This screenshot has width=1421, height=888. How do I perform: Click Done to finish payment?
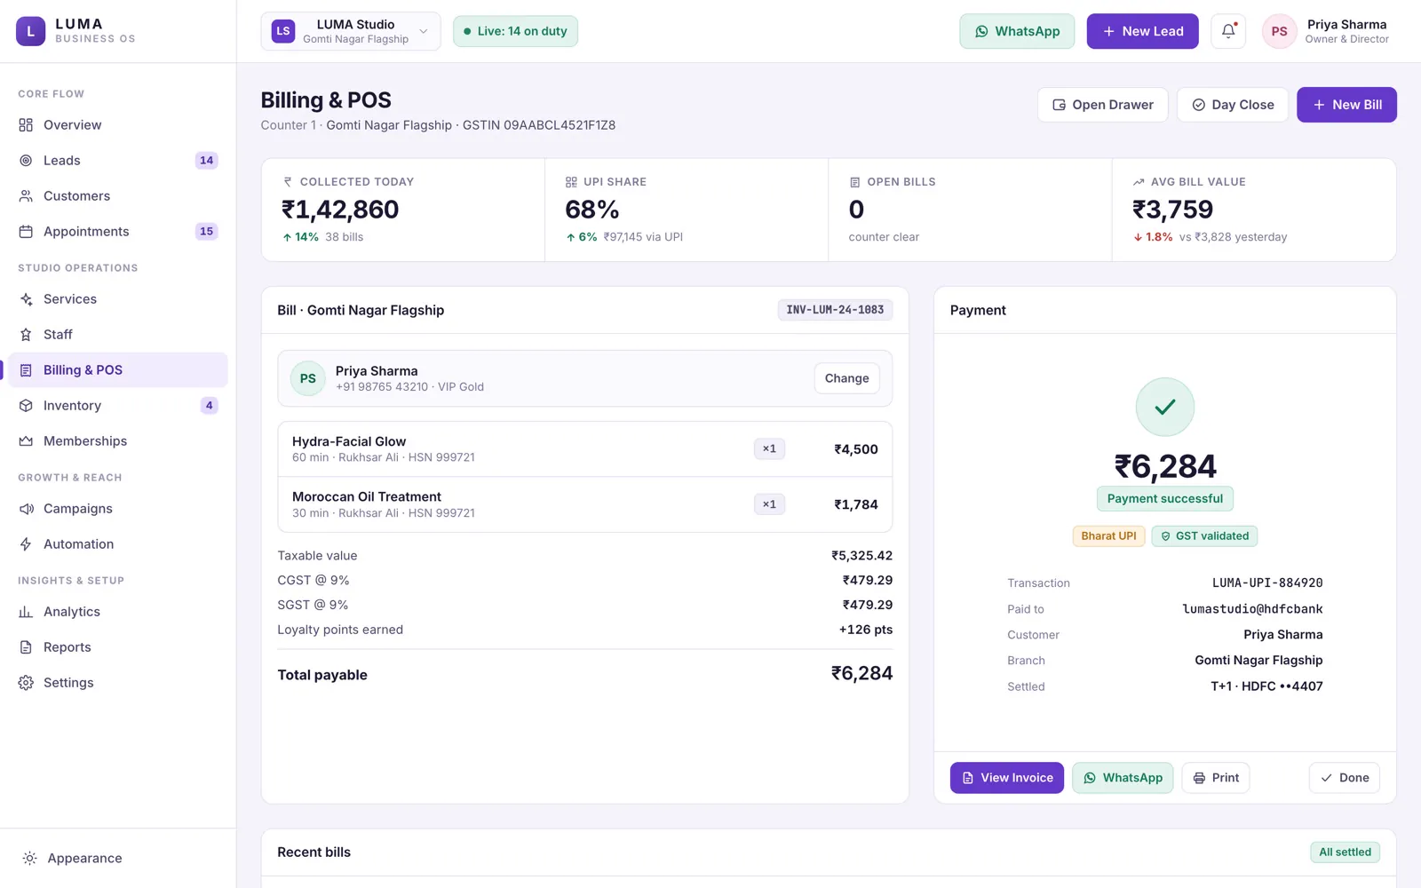[x=1345, y=778]
